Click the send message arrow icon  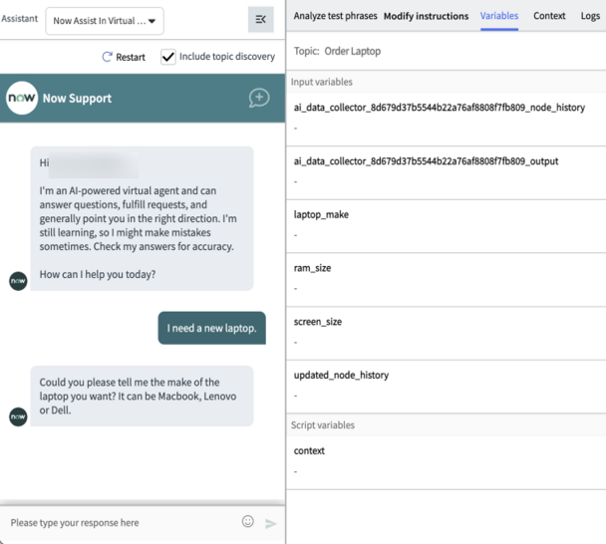(x=270, y=523)
